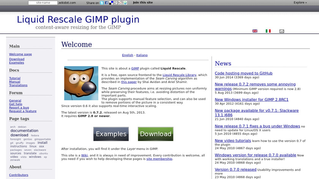
Task: Select the documentation page tag
Action: point(24,130)
